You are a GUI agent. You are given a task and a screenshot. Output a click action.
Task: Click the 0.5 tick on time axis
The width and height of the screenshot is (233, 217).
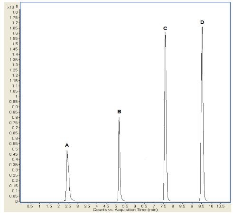coord(30,206)
